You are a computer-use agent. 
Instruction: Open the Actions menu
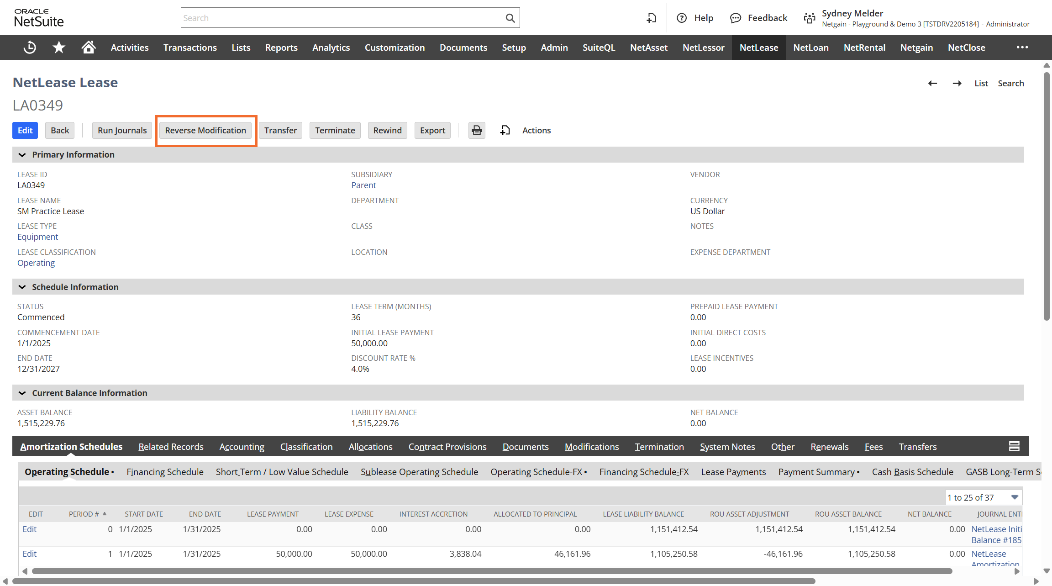(537, 130)
